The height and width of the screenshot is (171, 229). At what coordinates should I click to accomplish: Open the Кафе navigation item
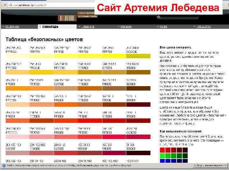point(163,27)
